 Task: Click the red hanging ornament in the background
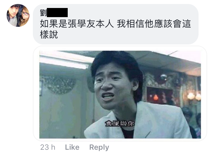click(x=156, y=97)
